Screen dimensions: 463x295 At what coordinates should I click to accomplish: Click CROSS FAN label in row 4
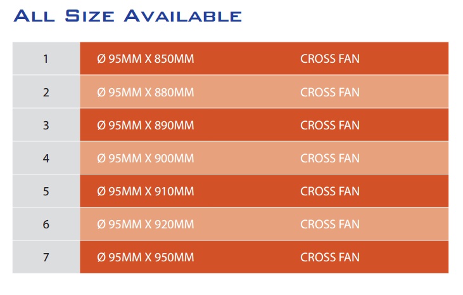(x=330, y=159)
